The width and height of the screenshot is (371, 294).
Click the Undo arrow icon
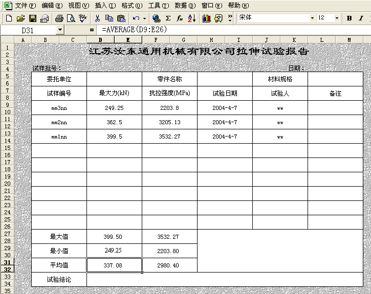point(136,18)
